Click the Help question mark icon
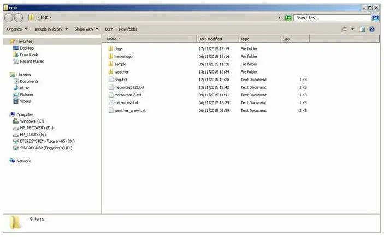Screen dimensions: 384x237 point(372,29)
